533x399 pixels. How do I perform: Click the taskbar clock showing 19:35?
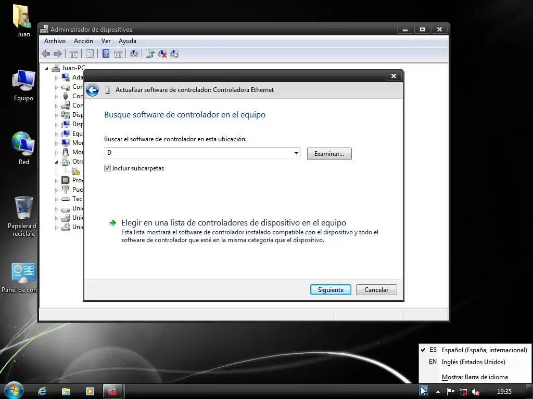(504, 392)
